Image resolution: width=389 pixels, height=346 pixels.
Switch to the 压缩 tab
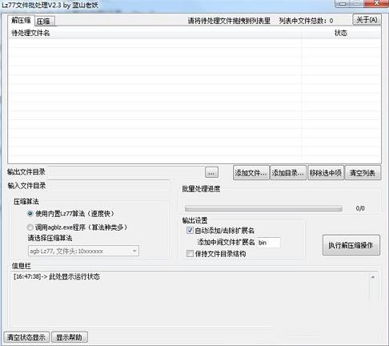pyautogui.click(x=45, y=21)
